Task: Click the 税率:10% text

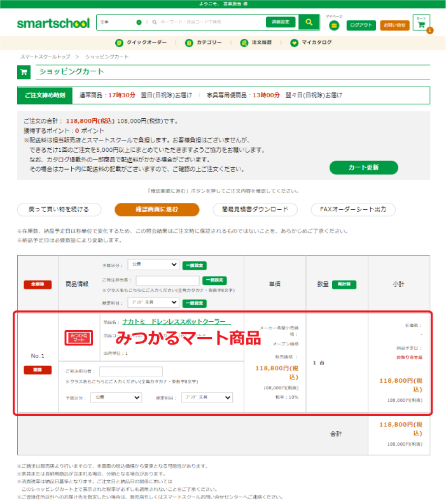Action: (287, 397)
